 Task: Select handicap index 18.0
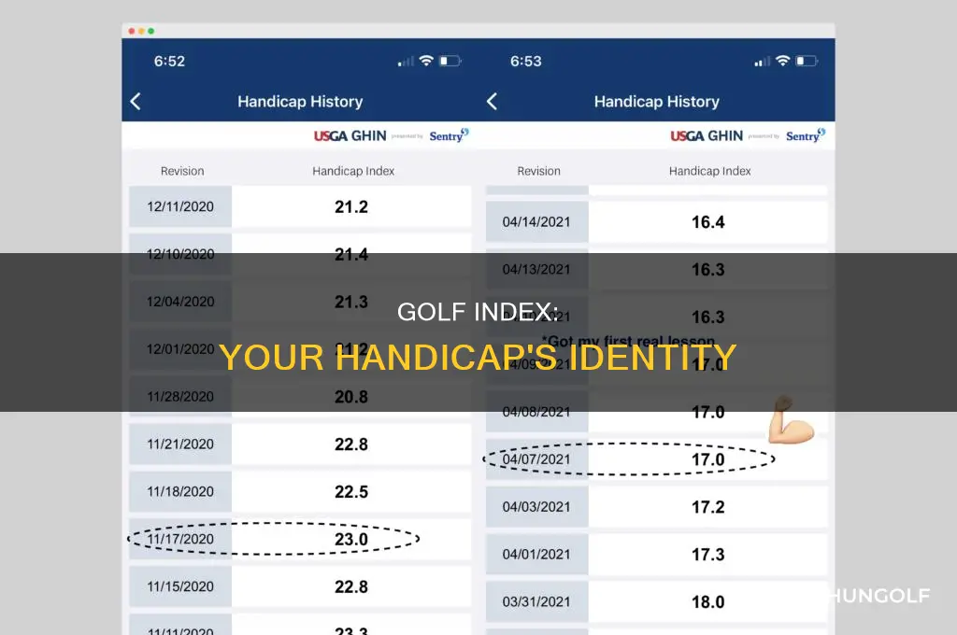click(708, 602)
